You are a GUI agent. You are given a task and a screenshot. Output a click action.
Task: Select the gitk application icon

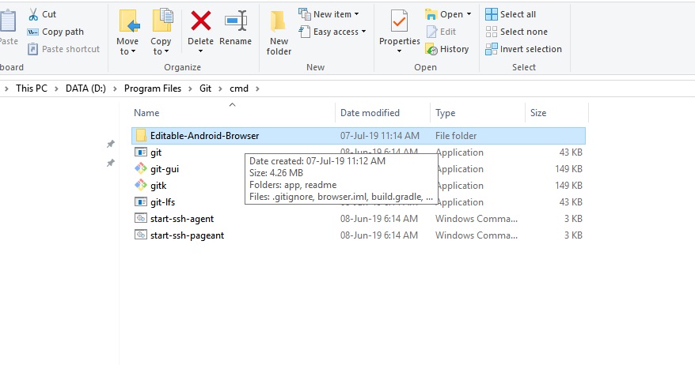point(141,186)
